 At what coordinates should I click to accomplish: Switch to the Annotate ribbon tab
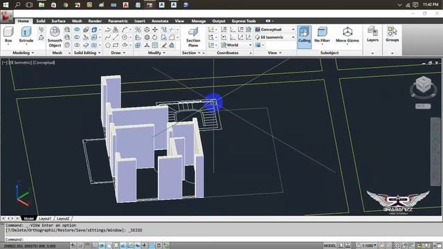coord(160,21)
